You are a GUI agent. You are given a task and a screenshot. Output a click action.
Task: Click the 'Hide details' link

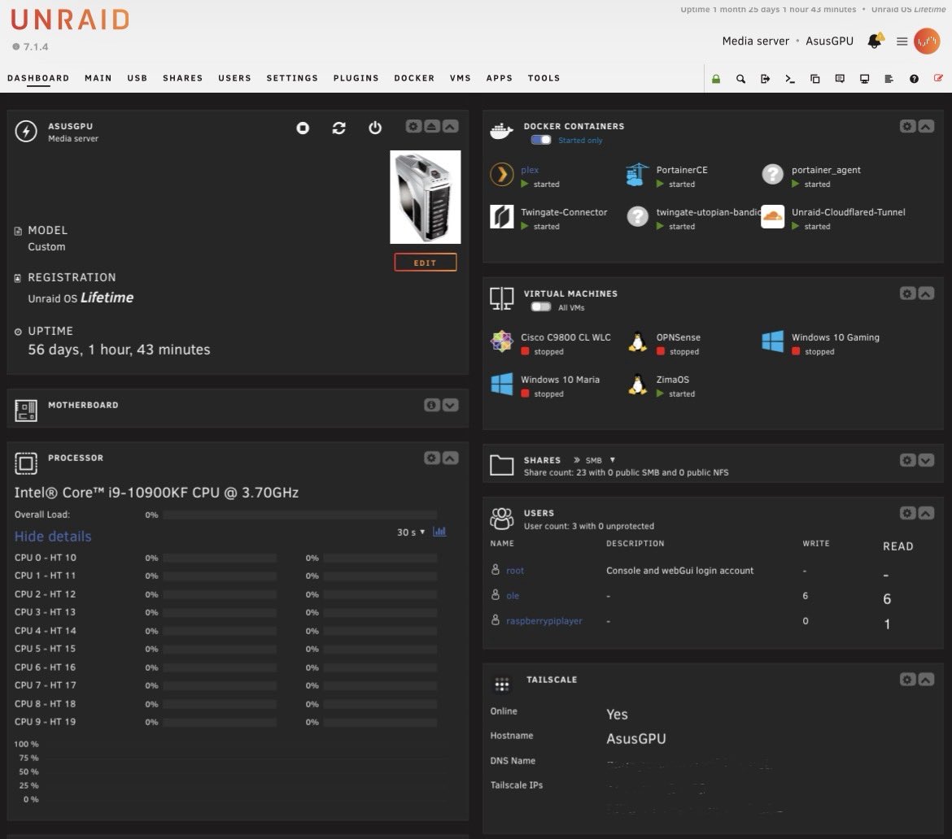(x=53, y=537)
